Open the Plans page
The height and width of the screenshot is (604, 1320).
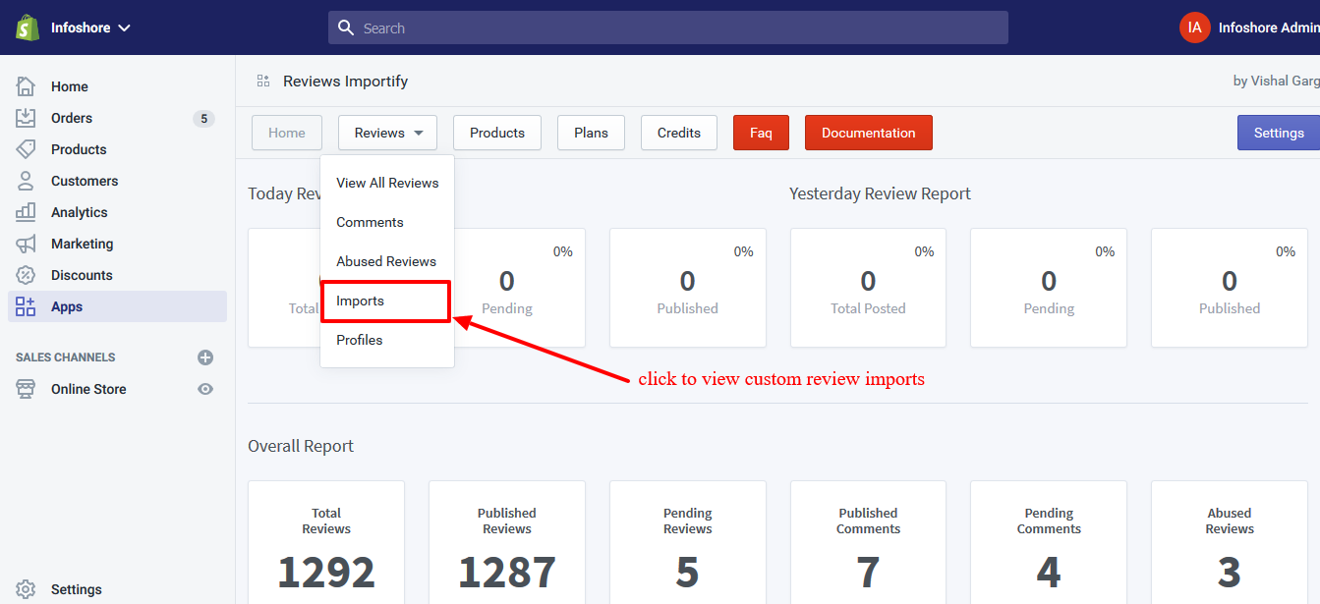pos(591,133)
